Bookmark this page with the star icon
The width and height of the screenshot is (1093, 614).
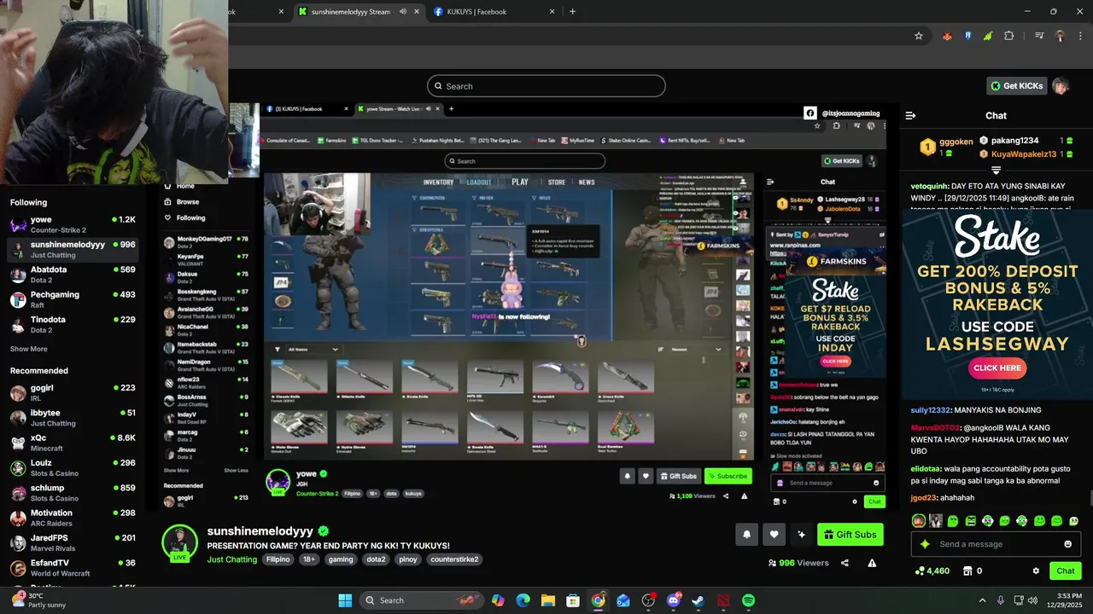tap(919, 36)
